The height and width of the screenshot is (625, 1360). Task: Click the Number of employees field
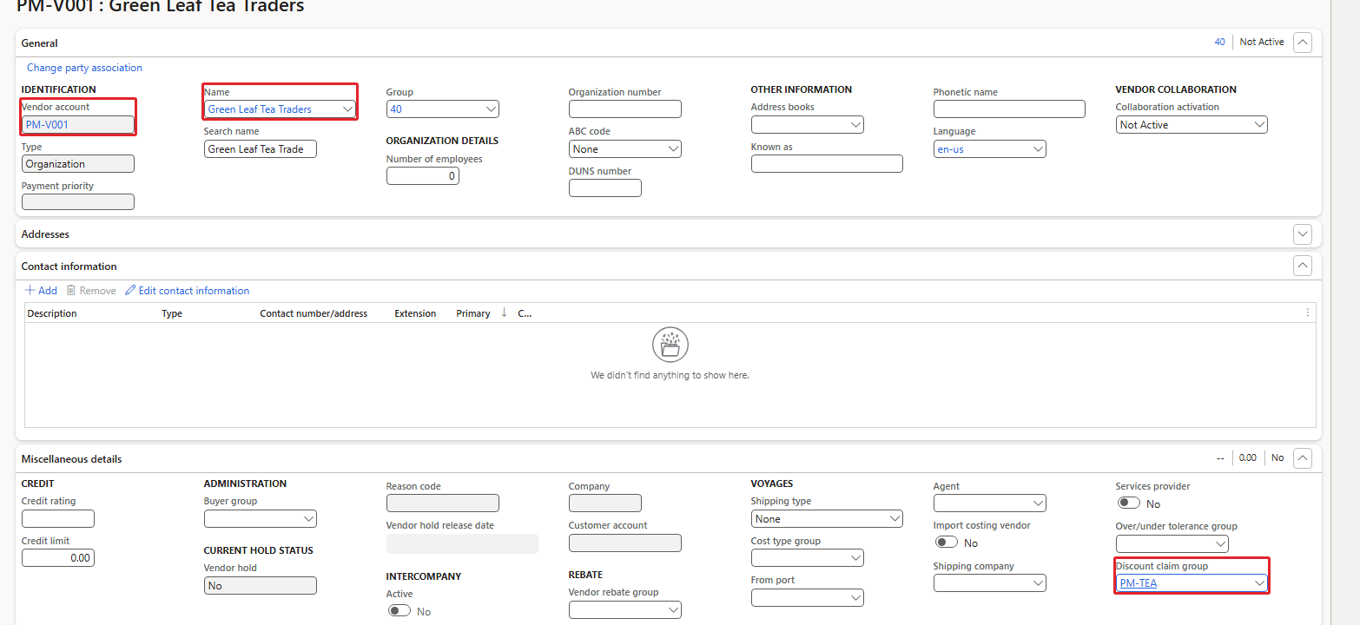(x=423, y=176)
